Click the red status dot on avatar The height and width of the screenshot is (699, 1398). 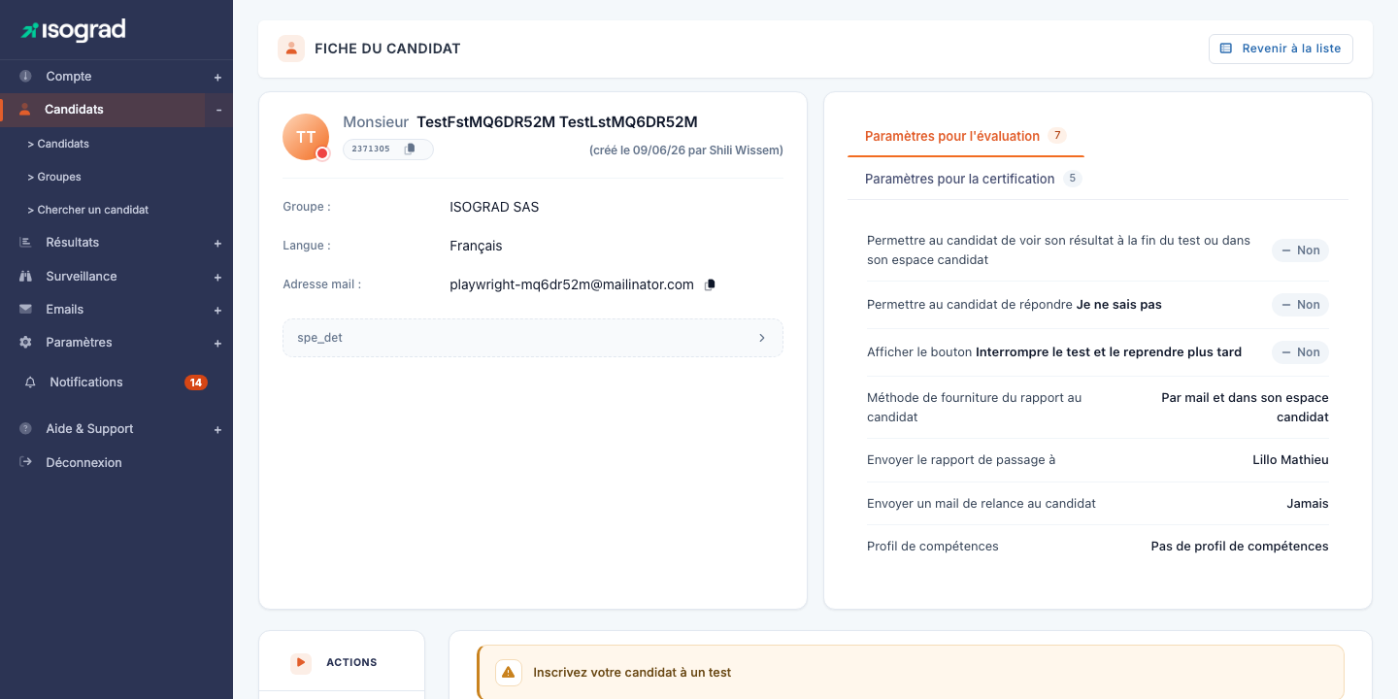tap(322, 153)
